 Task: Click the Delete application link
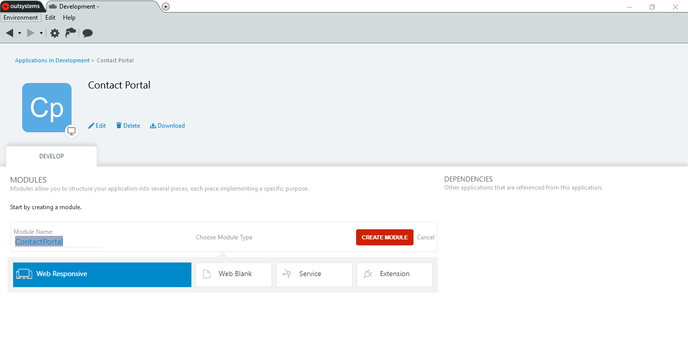pyautogui.click(x=128, y=126)
